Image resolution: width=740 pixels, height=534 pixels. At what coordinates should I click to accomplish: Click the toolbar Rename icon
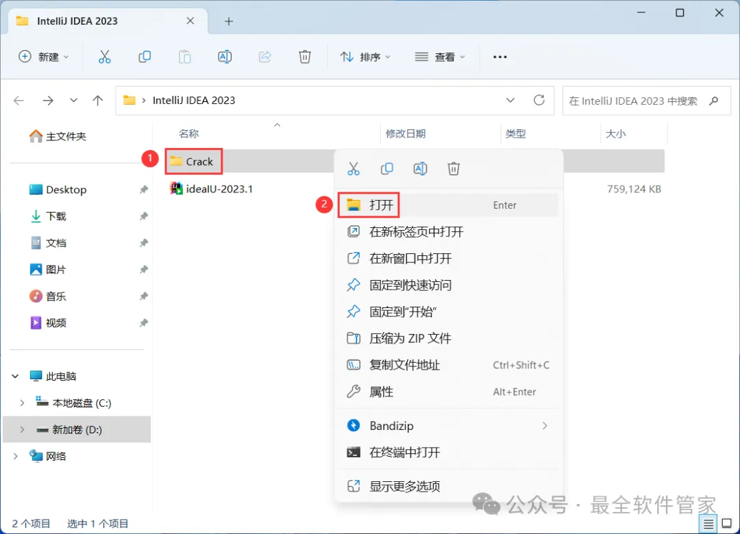(x=225, y=57)
